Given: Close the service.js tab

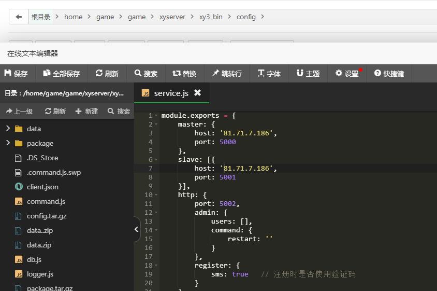Looking at the screenshot, I should tap(197, 93).
